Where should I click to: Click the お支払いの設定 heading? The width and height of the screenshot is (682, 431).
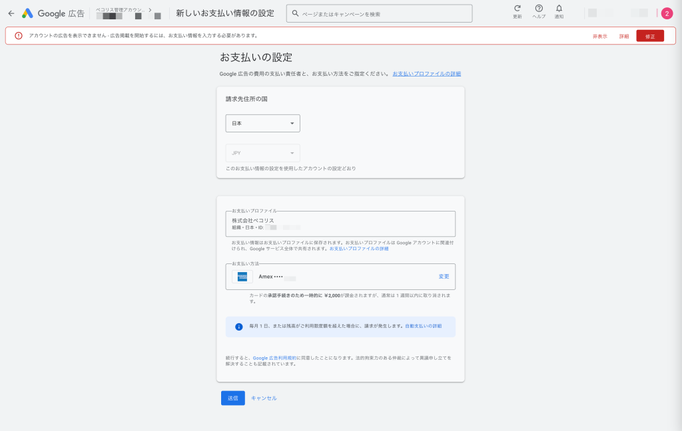point(256,57)
